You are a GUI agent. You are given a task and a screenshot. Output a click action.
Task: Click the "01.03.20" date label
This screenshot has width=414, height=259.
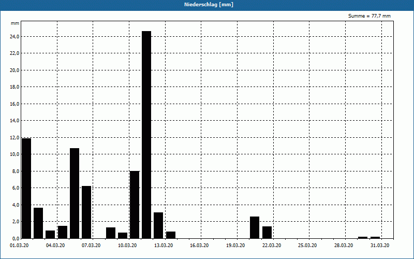(x=19, y=246)
